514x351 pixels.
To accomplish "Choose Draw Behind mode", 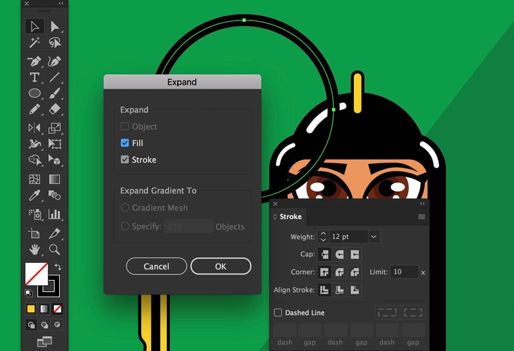I will pos(44,325).
